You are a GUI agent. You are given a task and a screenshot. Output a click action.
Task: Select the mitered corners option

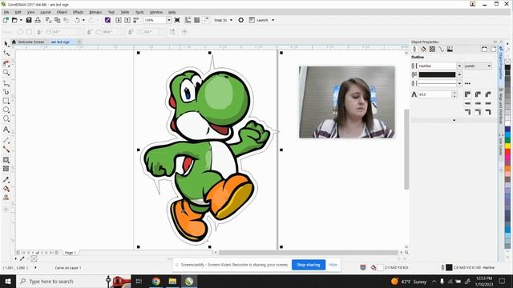[467, 94]
